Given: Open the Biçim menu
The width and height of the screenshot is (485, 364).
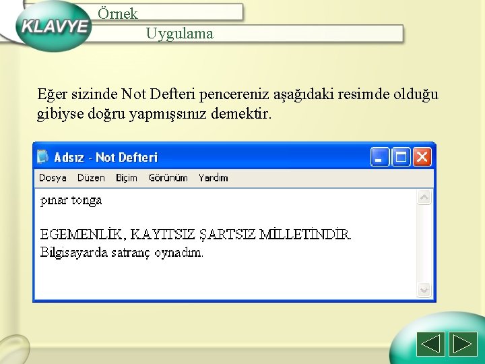Looking at the screenshot, I should click(x=126, y=178).
